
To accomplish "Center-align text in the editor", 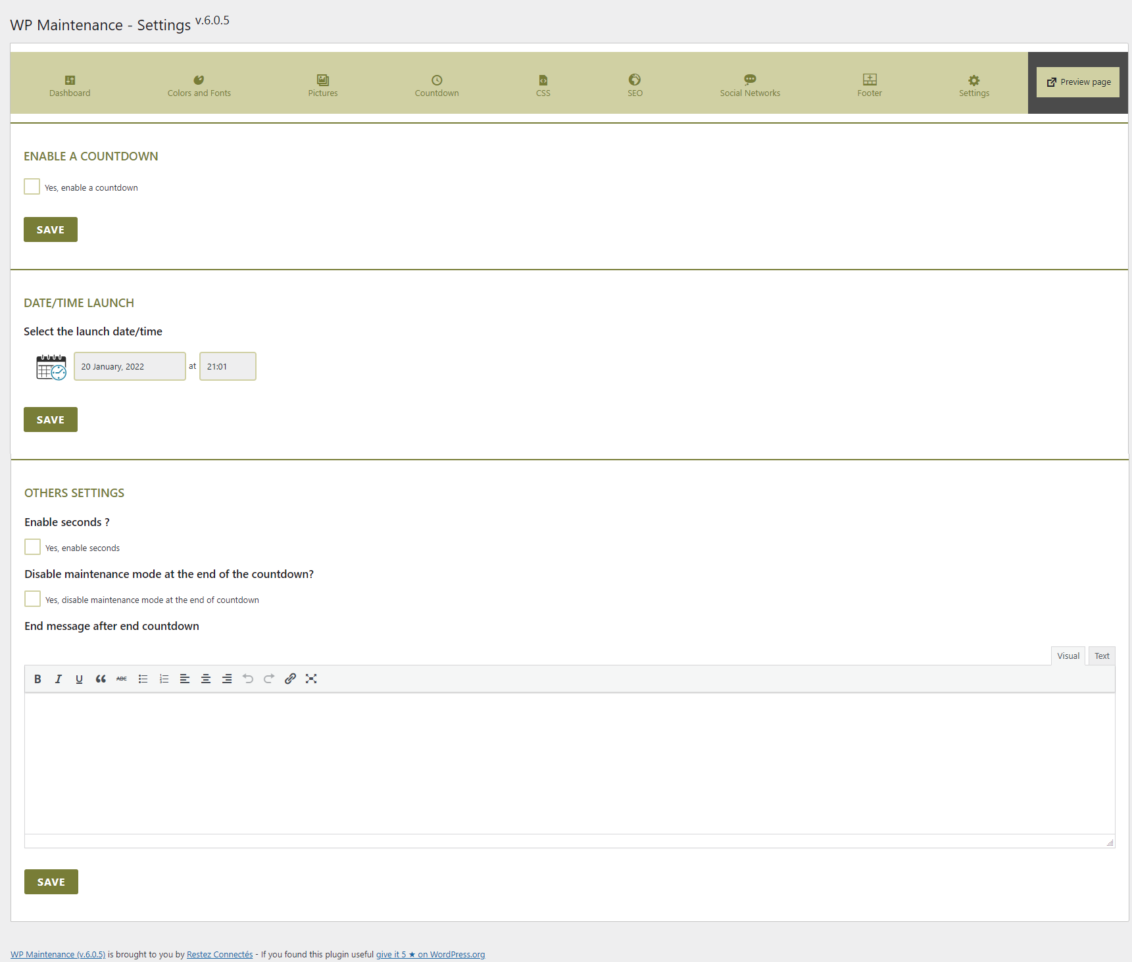I will (x=206, y=679).
